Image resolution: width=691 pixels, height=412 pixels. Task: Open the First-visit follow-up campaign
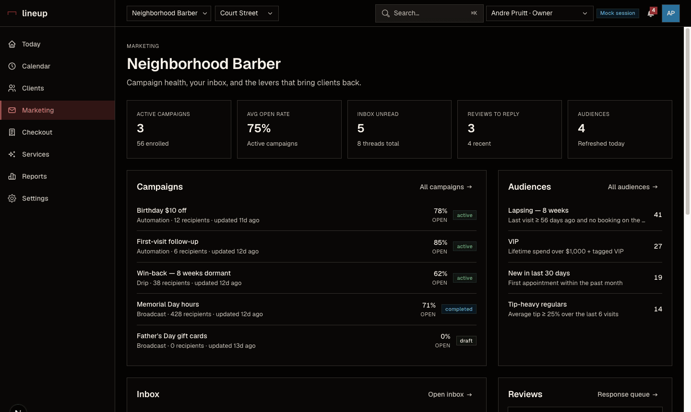tap(307, 246)
